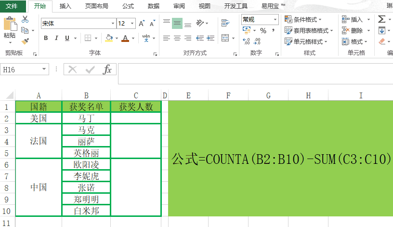This screenshot has height=227, width=393.
Task: Apply comma style
Action: [274, 30]
